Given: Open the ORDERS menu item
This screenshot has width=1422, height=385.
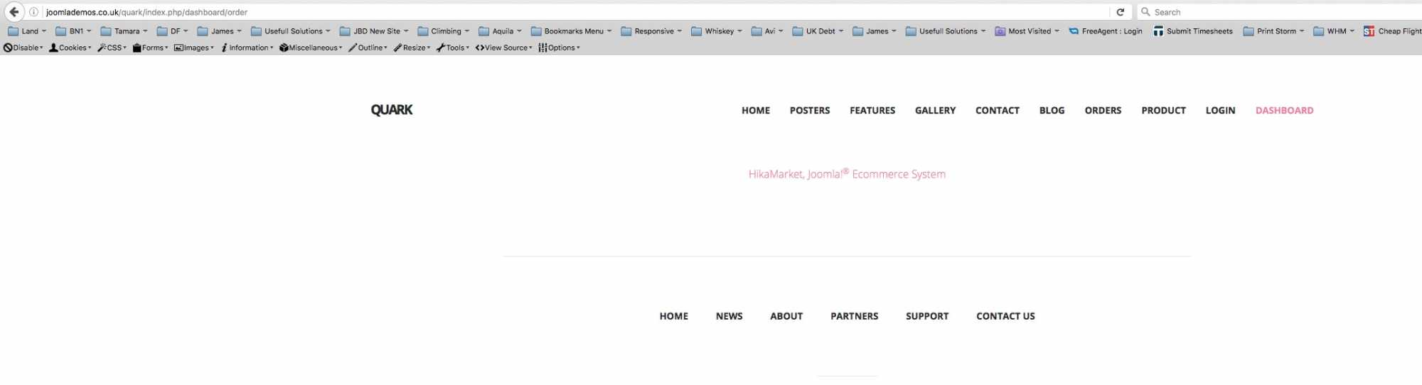Looking at the screenshot, I should [1103, 111].
